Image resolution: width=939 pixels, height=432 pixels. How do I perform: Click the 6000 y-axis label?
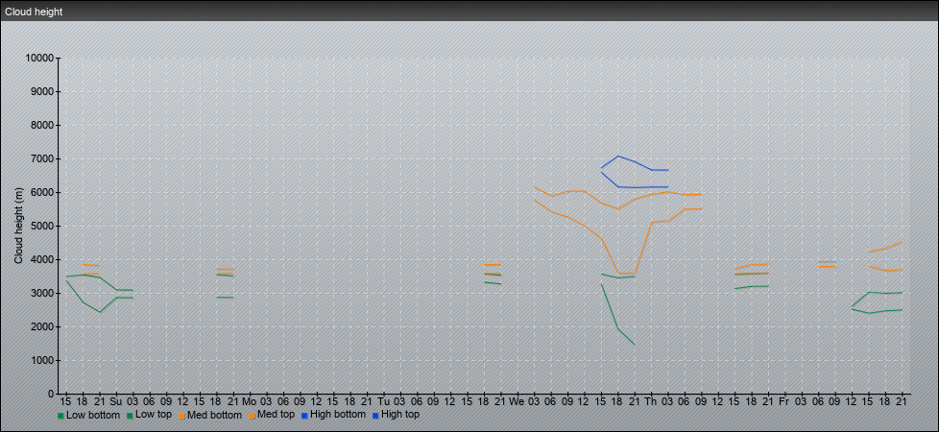click(42, 192)
